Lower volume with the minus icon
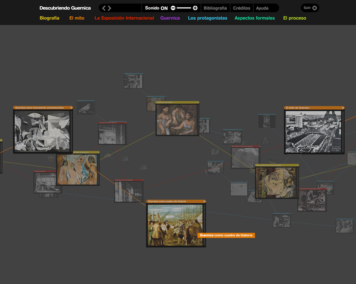Image resolution: width=356 pixels, height=284 pixels. point(173,8)
